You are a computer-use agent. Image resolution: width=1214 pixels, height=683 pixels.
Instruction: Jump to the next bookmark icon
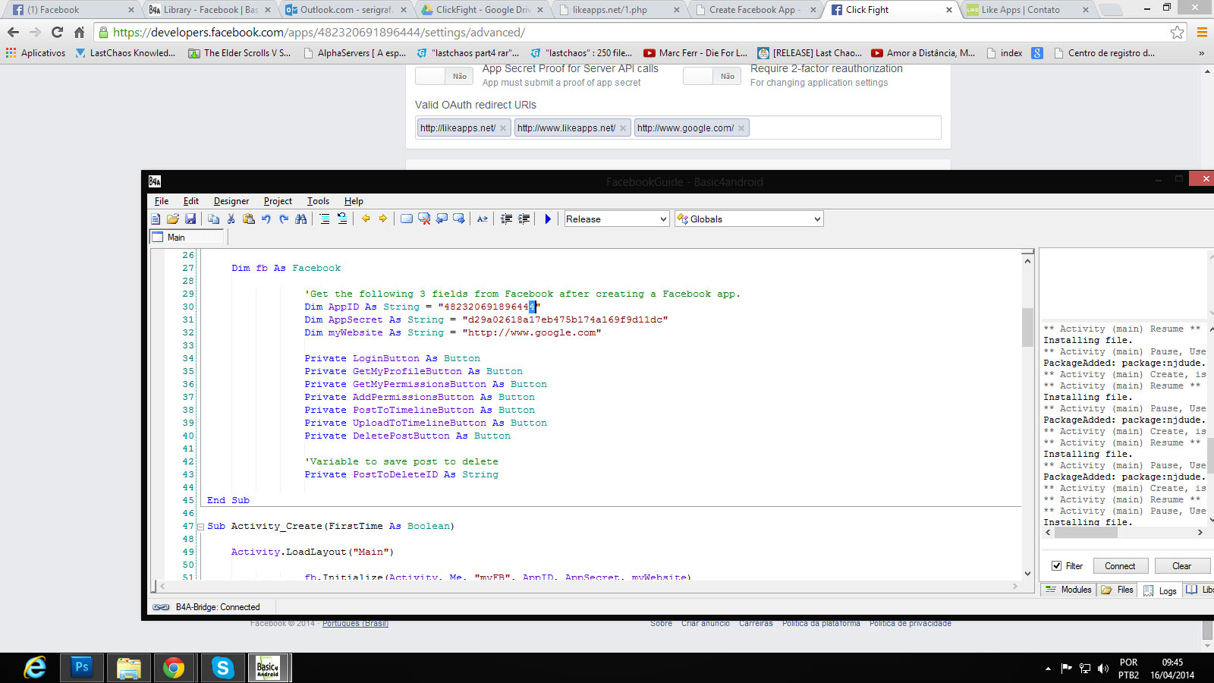coord(459,219)
